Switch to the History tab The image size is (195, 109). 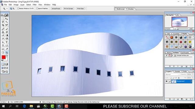pyautogui.click(x=169, y=52)
